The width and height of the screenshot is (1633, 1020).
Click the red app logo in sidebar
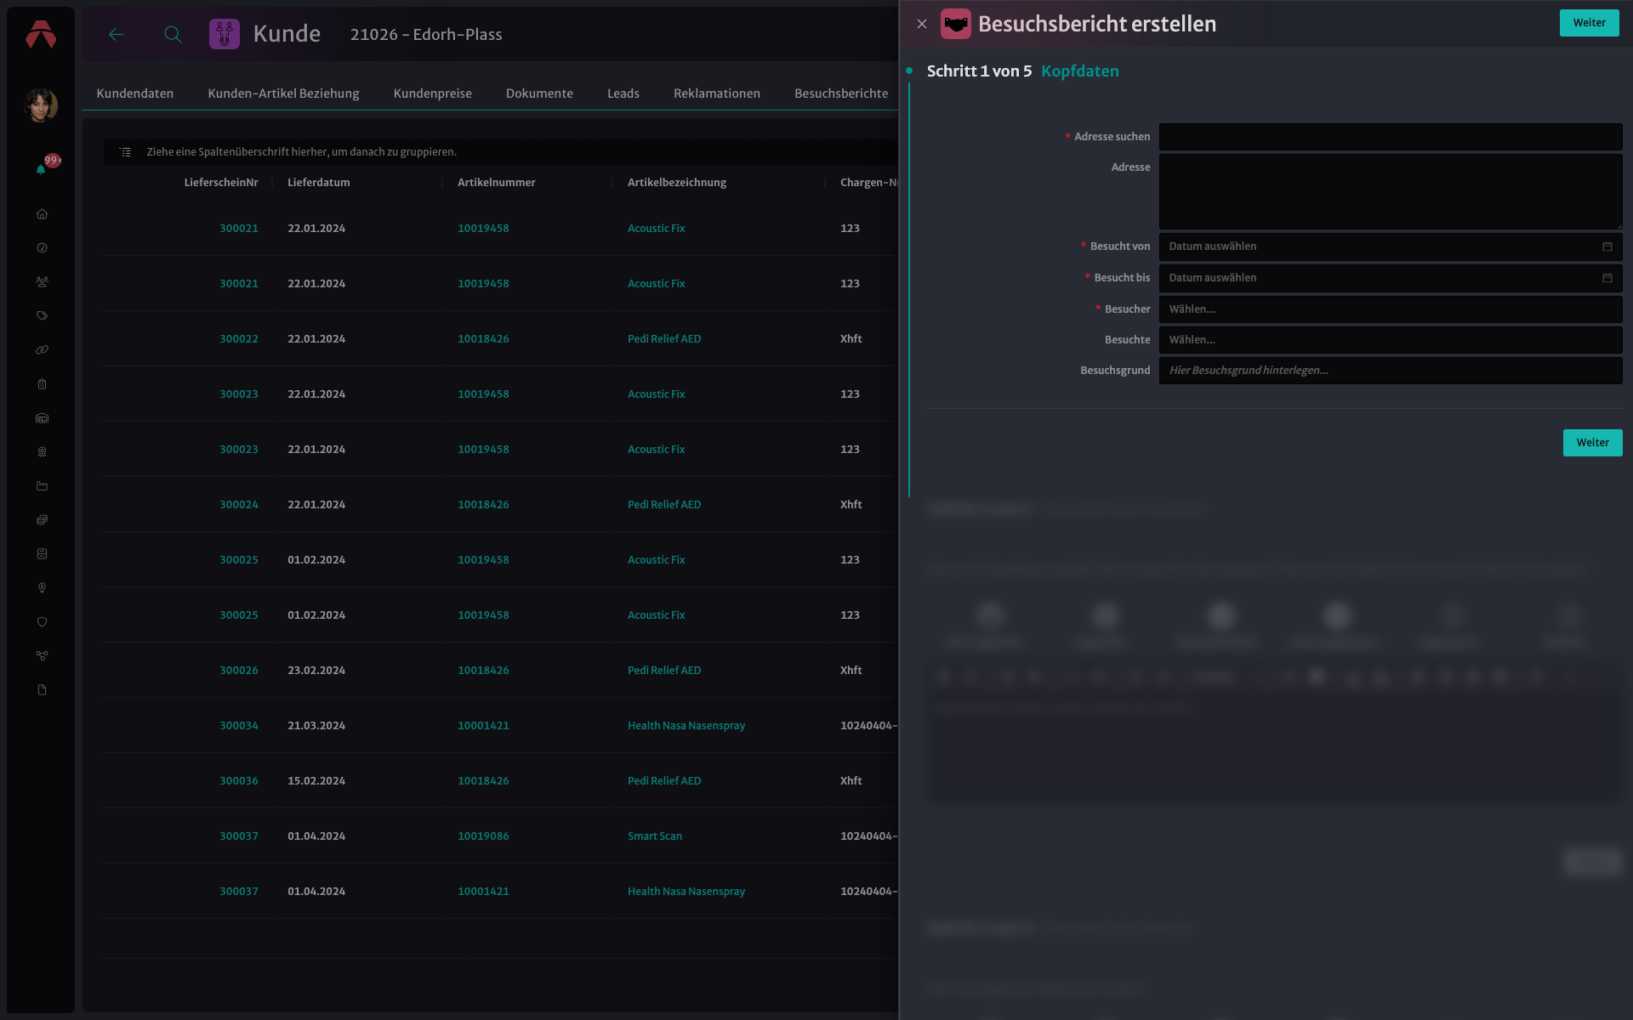[41, 34]
